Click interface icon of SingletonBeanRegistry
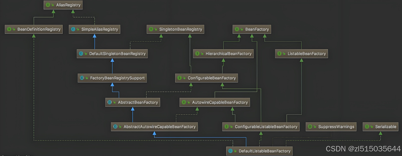This screenshot has width=402, height=156. [x=151, y=29]
